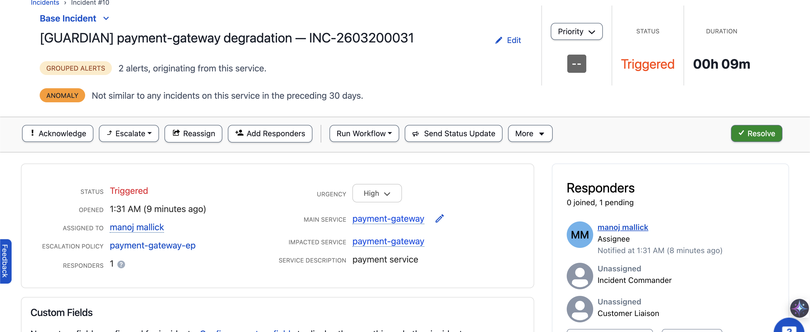Click the megaphone icon on Send Status Update
810x332 pixels.
pyautogui.click(x=415, y=133)
